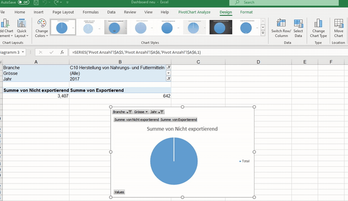The image size is (348, 201).
Task: Click the Save icon in title bar
Action: coord(36,2)
